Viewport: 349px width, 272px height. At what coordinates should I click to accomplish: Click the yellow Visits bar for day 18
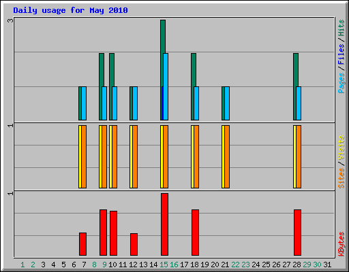pos(192,156)
